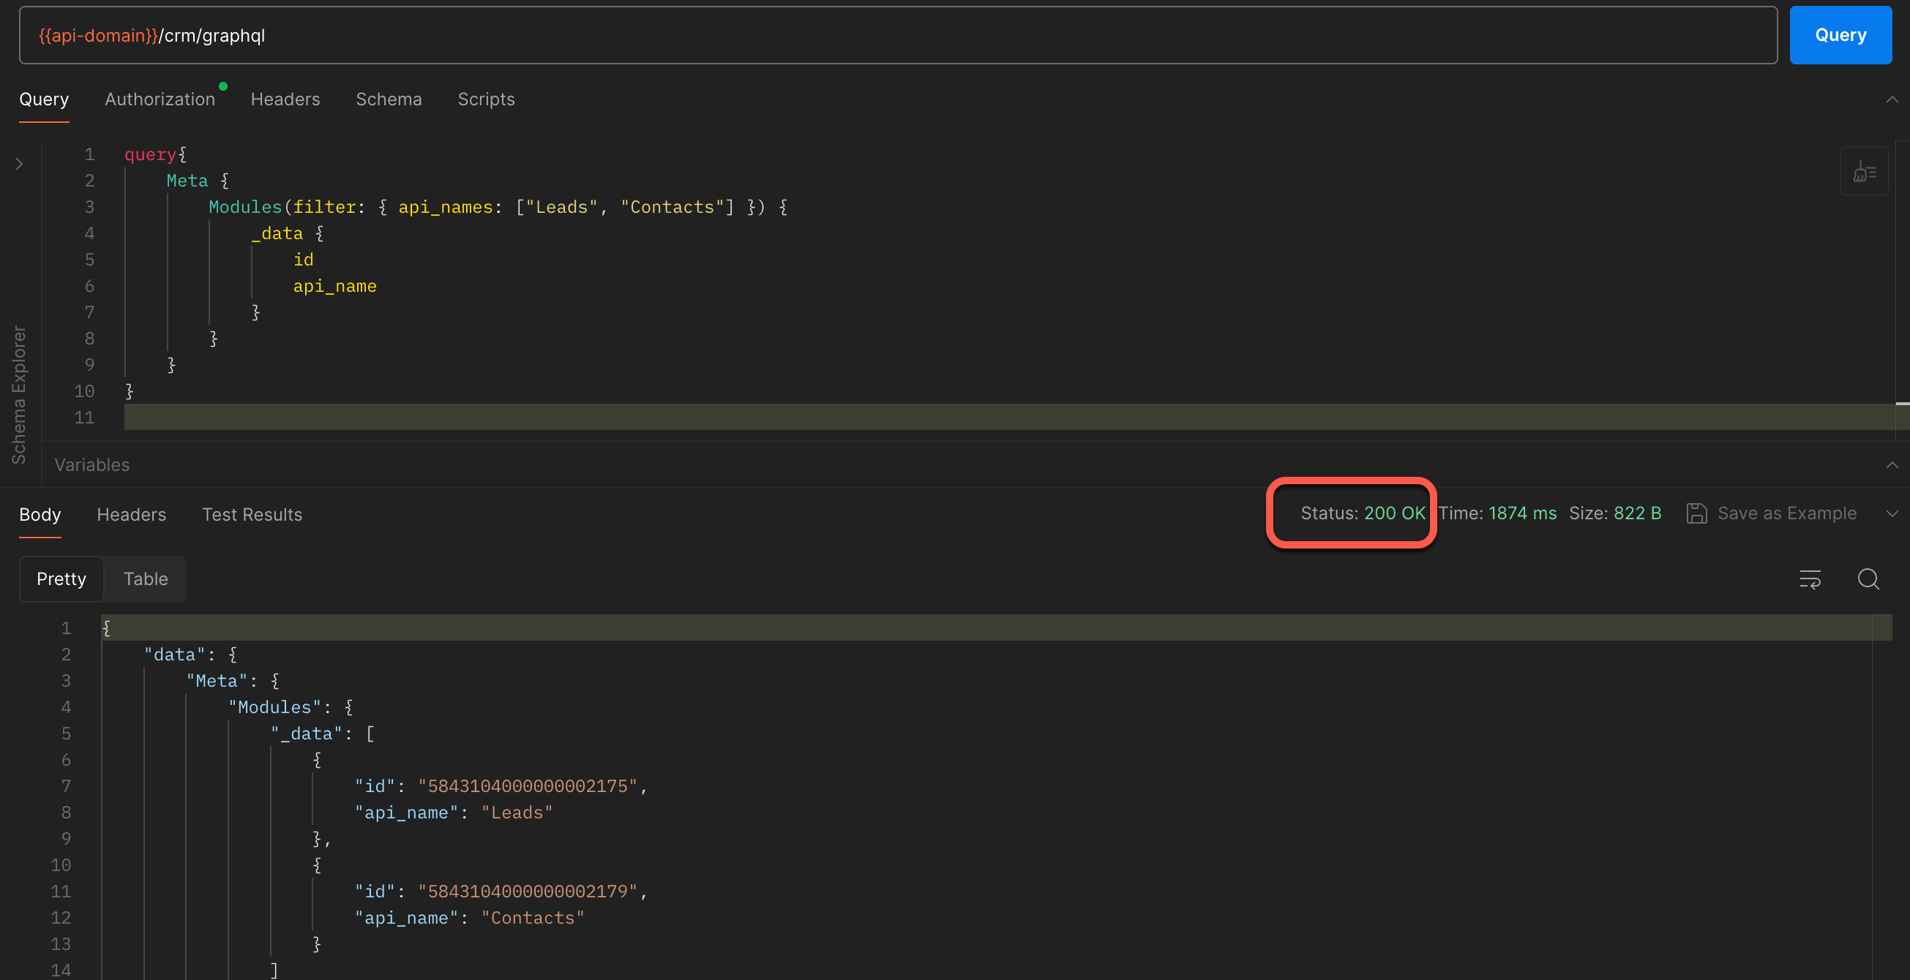
Task: Toggle word wrap in response body
Action: point(1810,578)
